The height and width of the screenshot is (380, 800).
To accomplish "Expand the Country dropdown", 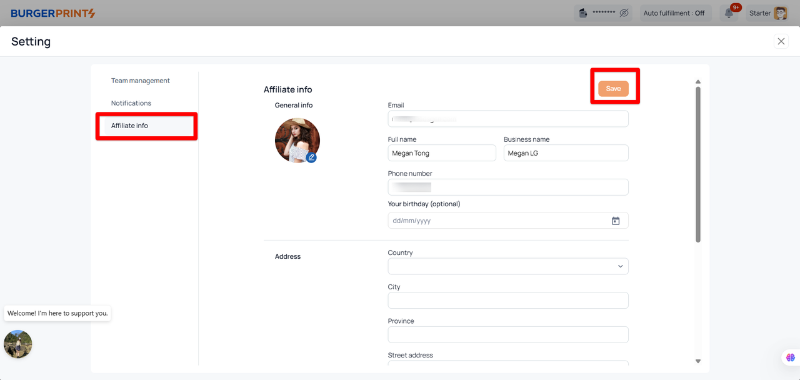I will [507, 266].
